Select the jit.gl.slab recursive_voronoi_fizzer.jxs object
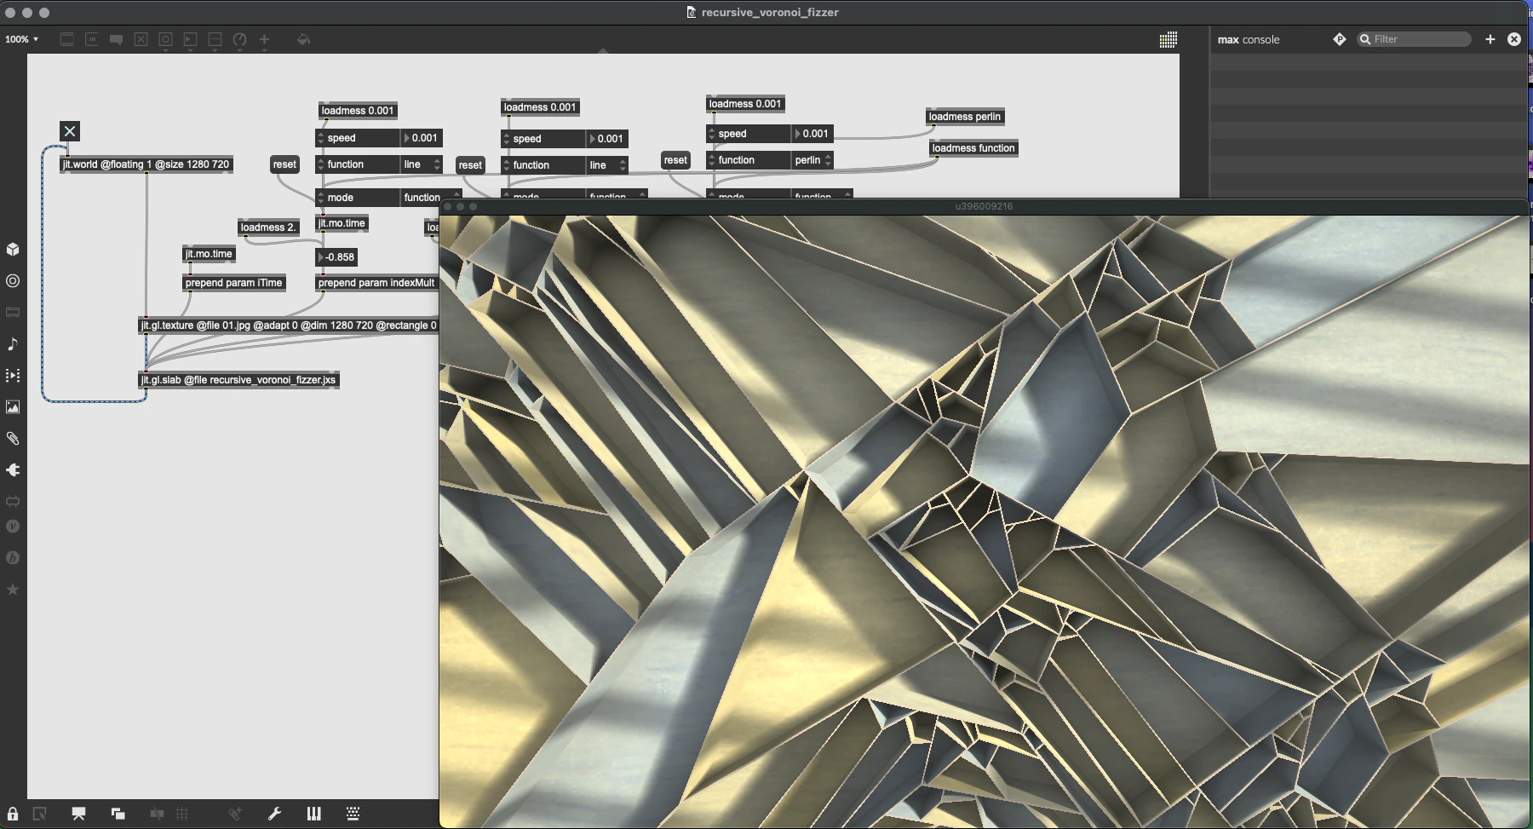This screenshot has height=829, width=1533. point(239,380)
